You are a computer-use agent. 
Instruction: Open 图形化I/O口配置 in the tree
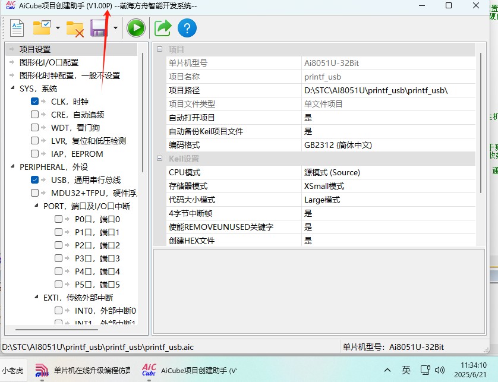49,62
